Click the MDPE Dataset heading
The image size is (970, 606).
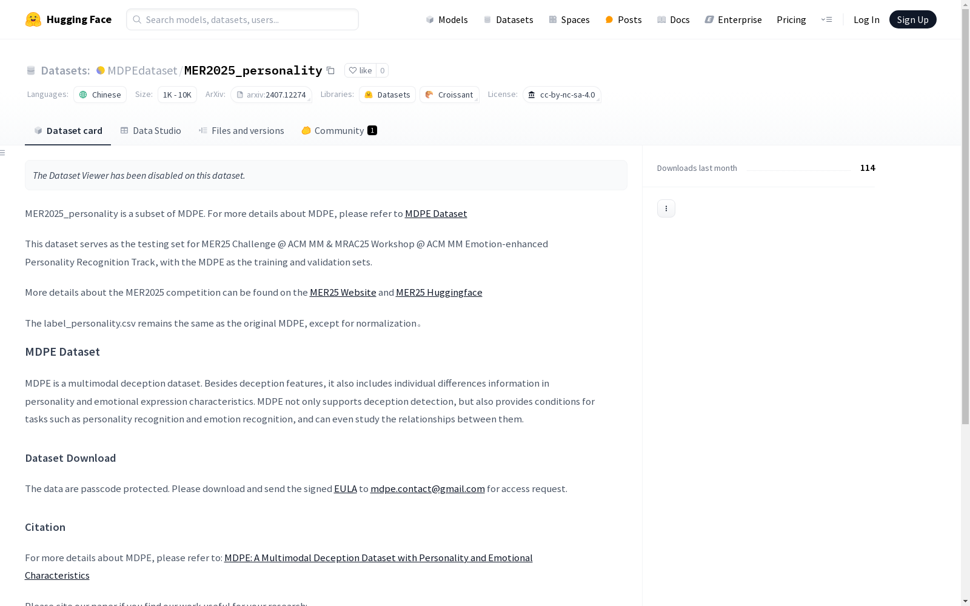(x=62, y=351)
